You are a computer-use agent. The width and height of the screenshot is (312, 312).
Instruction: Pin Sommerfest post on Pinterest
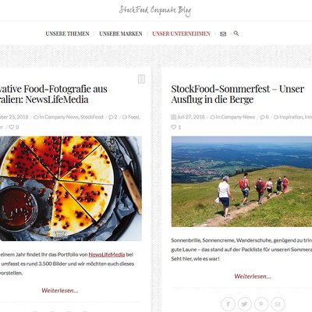(x=261, y=304)
